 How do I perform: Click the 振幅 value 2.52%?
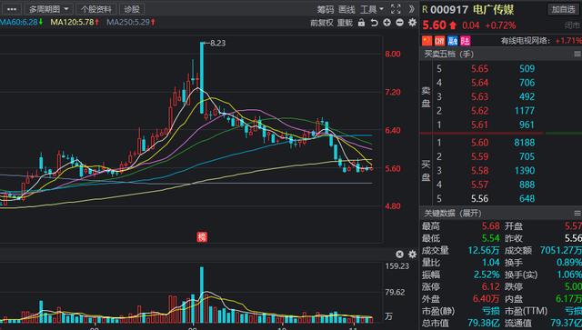pos(487,275)
